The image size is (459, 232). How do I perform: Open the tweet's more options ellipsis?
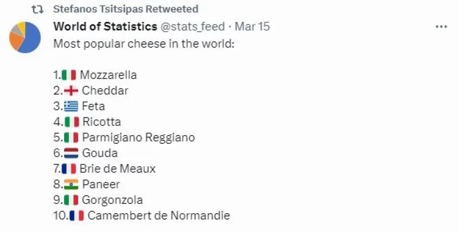[441, 26]
